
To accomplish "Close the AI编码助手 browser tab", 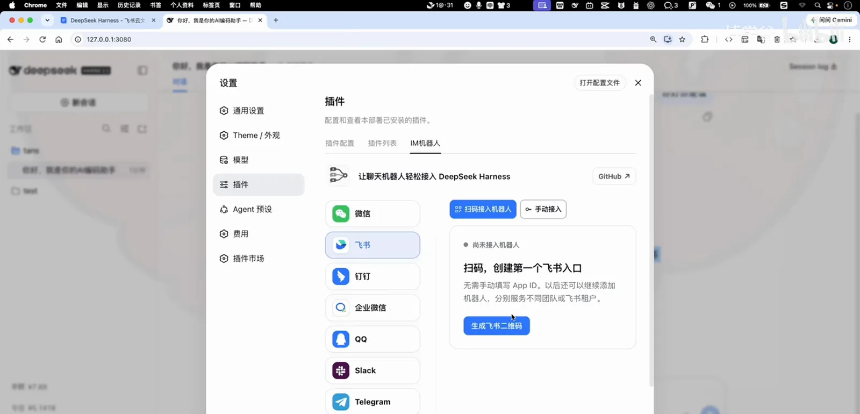I will (x=260, y=20).
